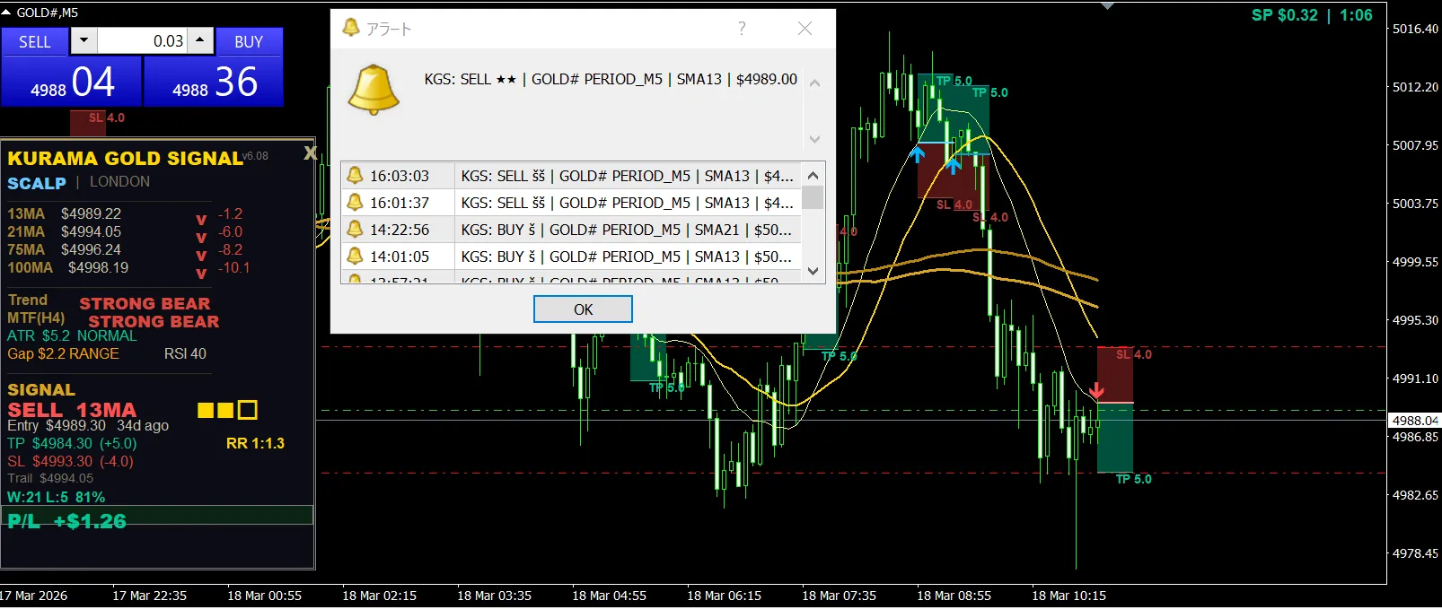Click the empty yellow signal strength square

(x=248, y=410)
